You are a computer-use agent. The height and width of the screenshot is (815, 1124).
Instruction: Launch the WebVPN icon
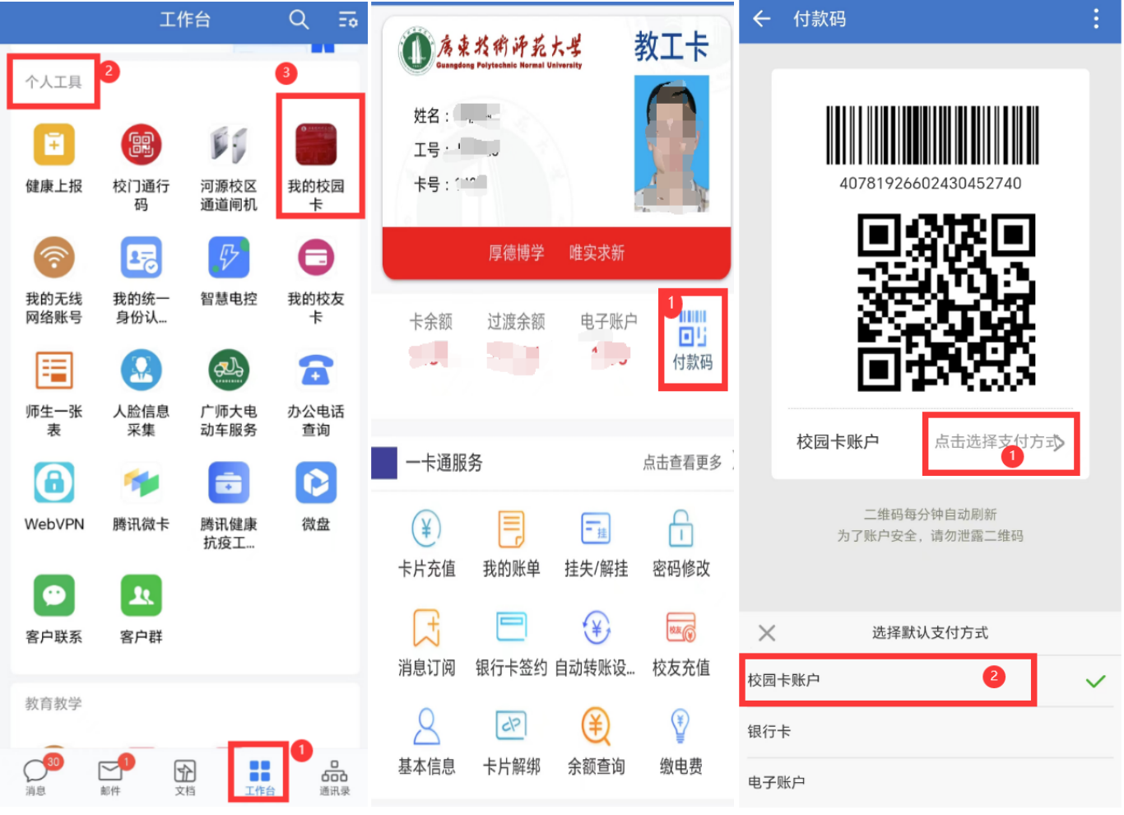[54, 482]
